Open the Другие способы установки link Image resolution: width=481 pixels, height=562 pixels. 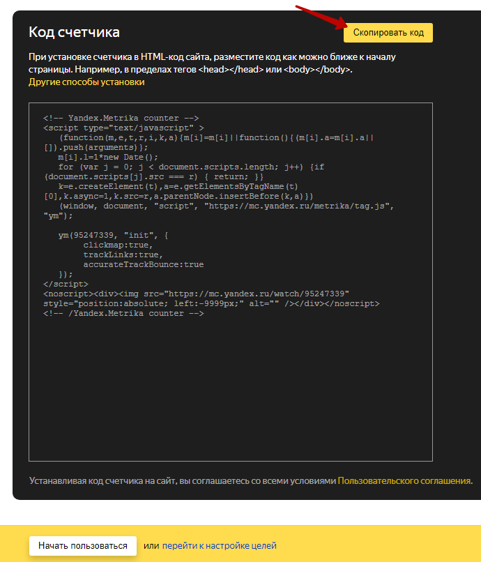(86, 82)
